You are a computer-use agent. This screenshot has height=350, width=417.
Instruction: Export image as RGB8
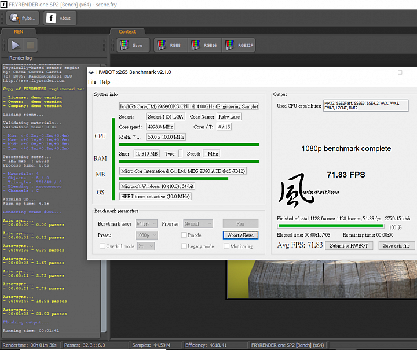171,45
